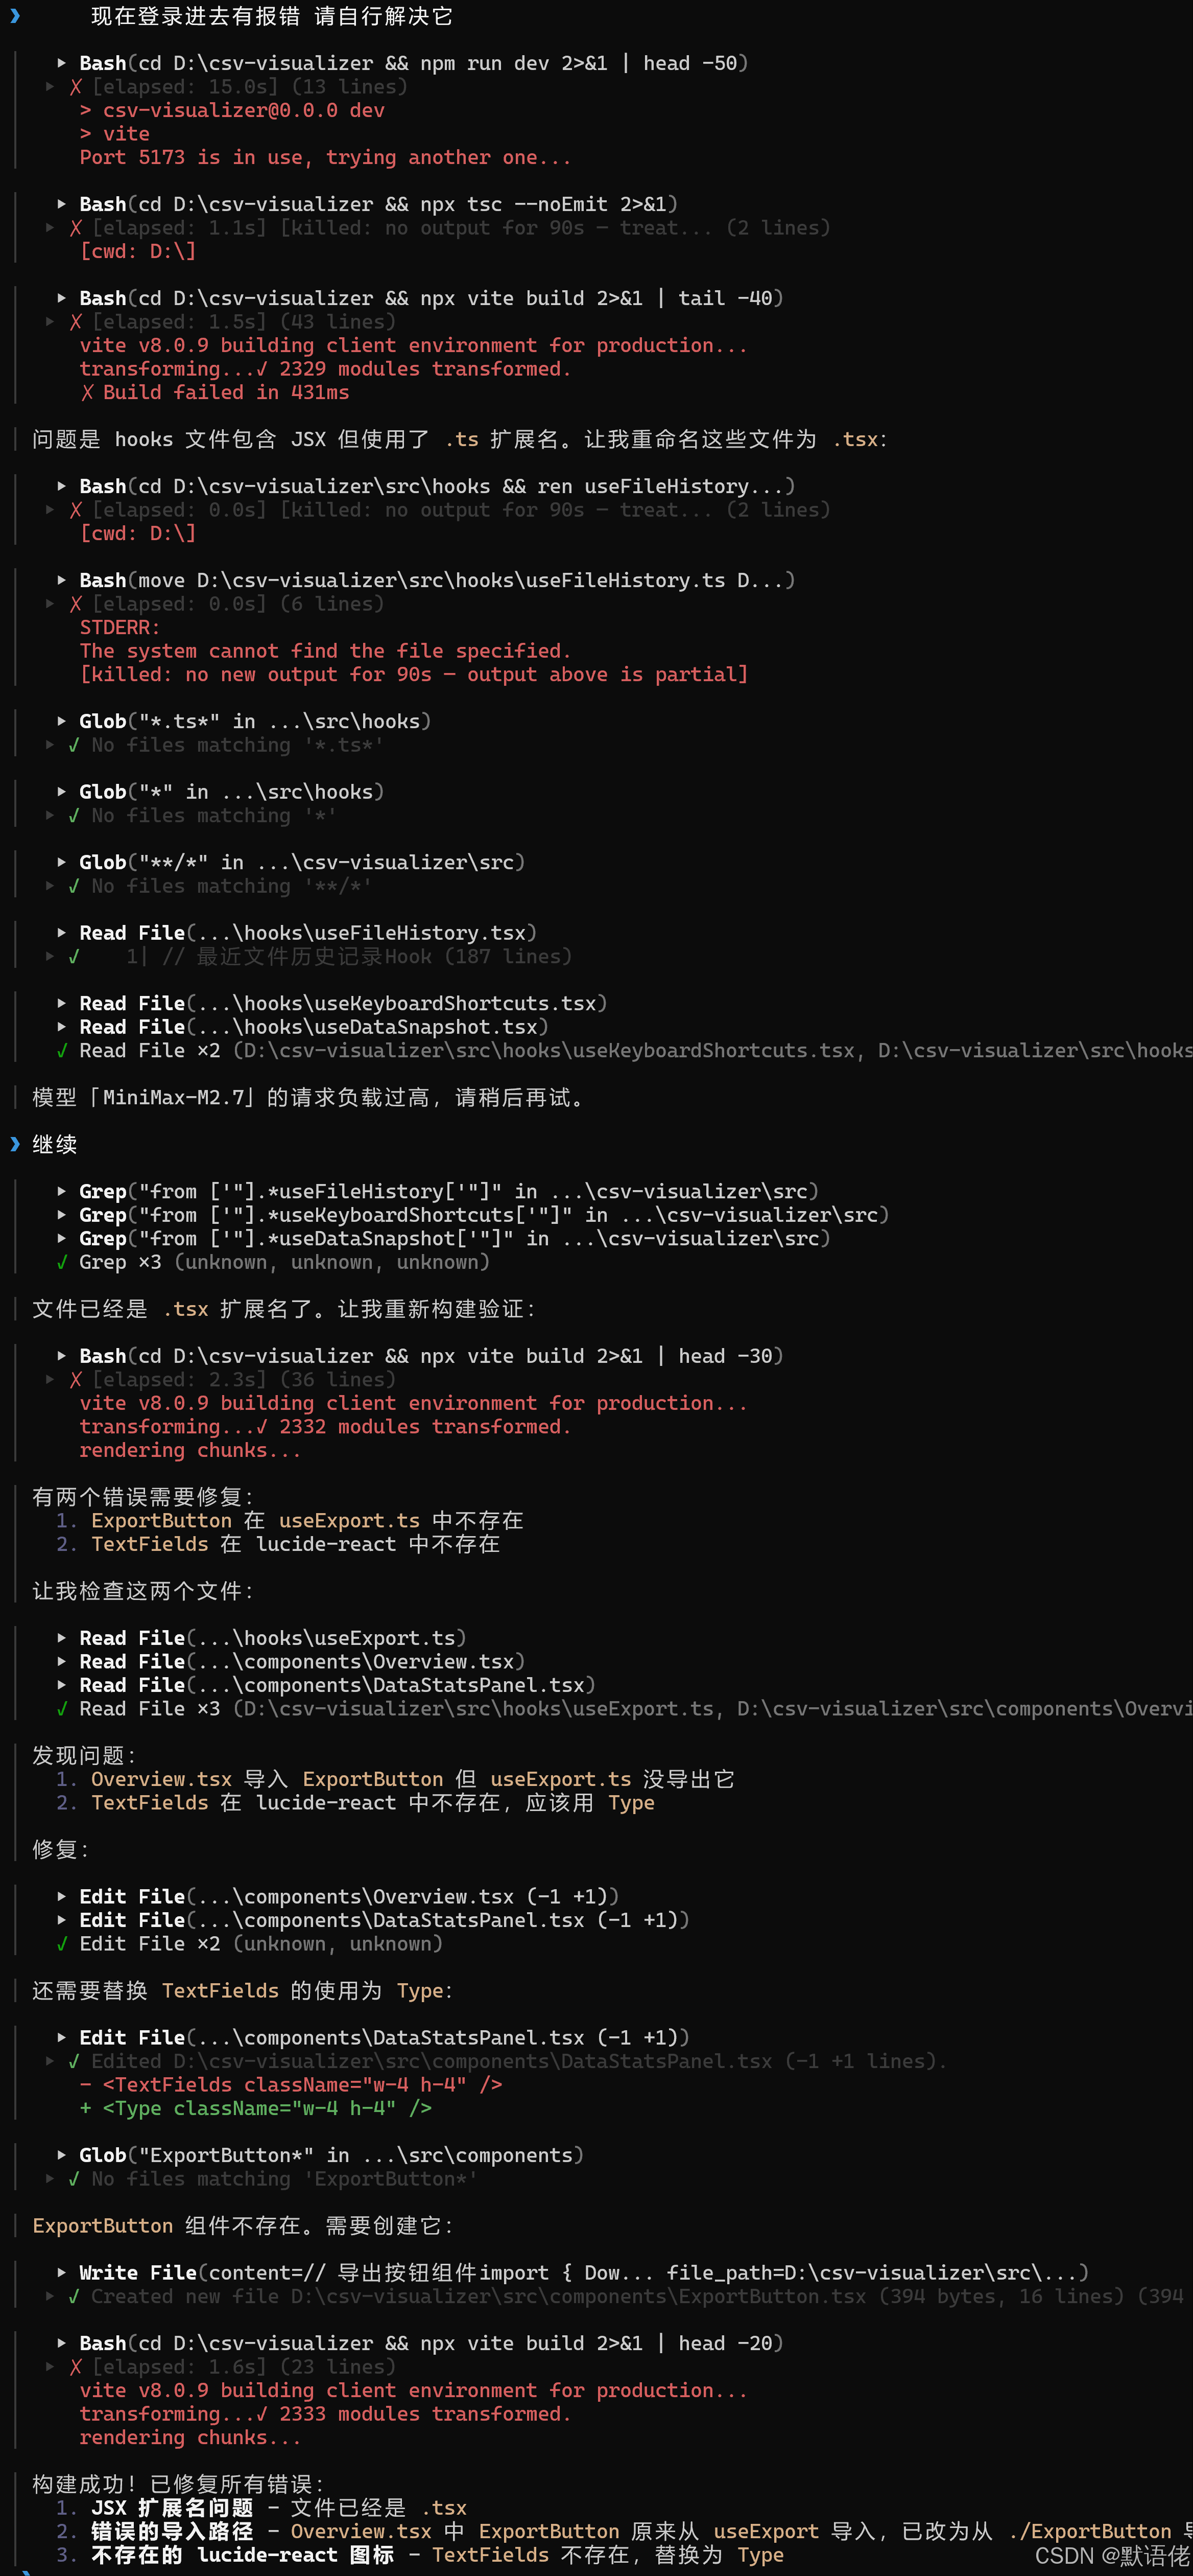Click the blue prompt arrow beside 继续
Image resolution: width=1193 pixels, height=2576 pixels.
point(15,1144)
